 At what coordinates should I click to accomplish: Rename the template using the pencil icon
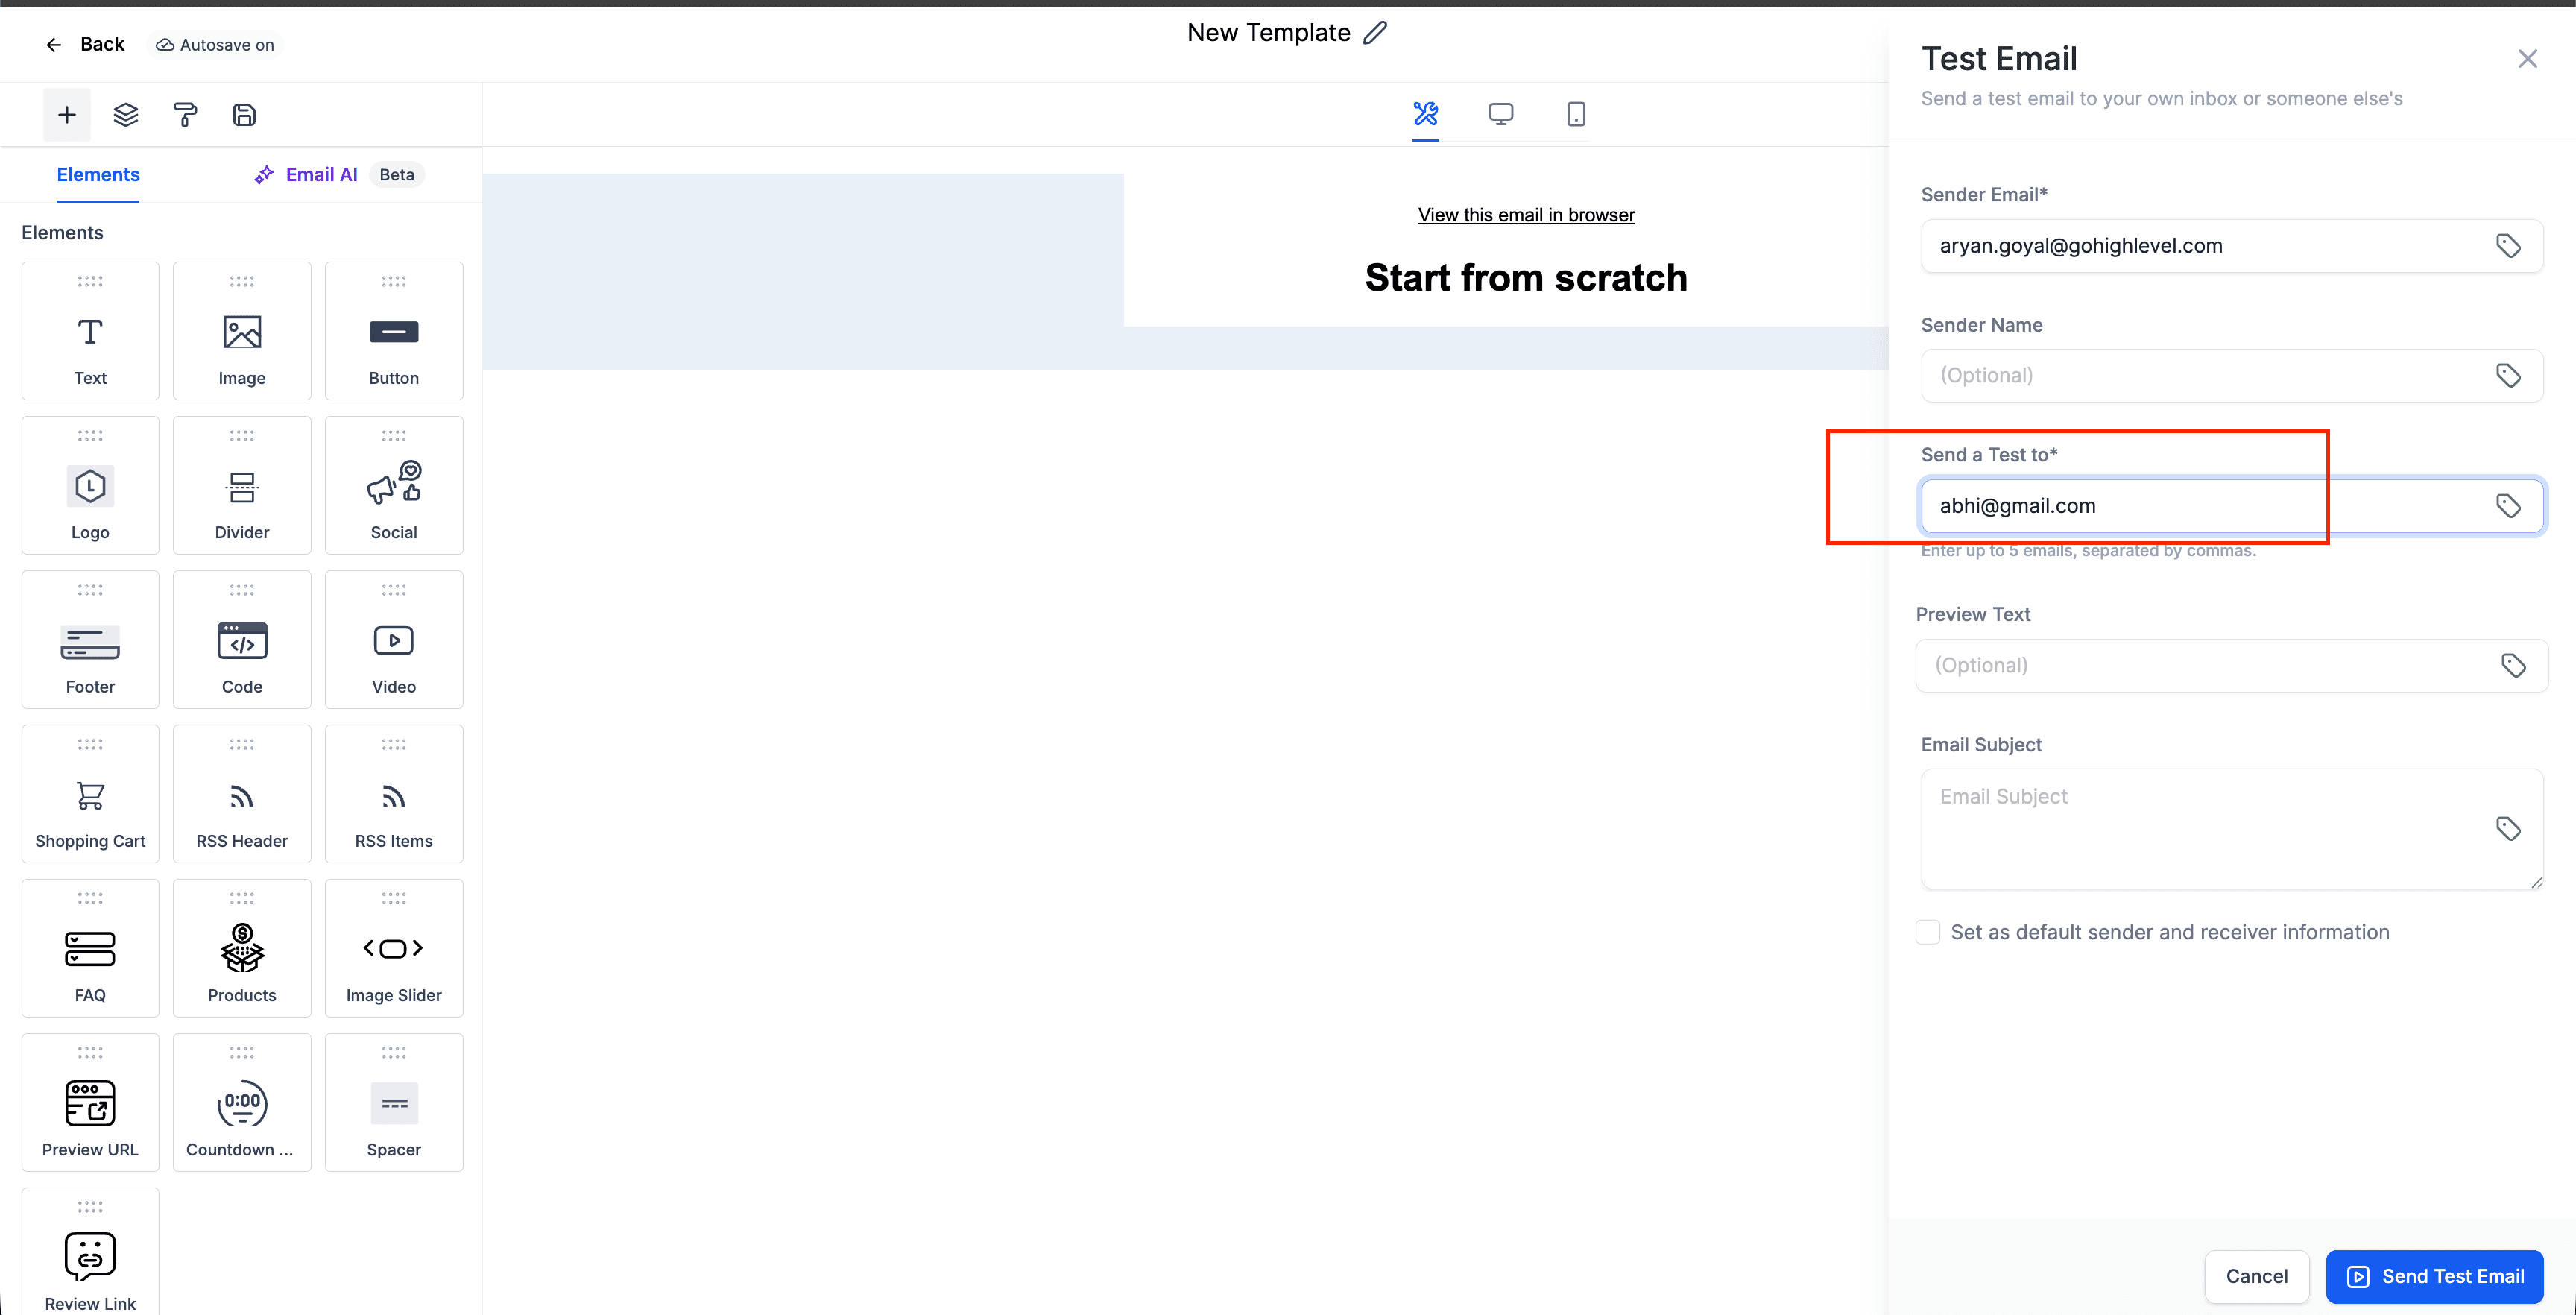point(1374,32)
